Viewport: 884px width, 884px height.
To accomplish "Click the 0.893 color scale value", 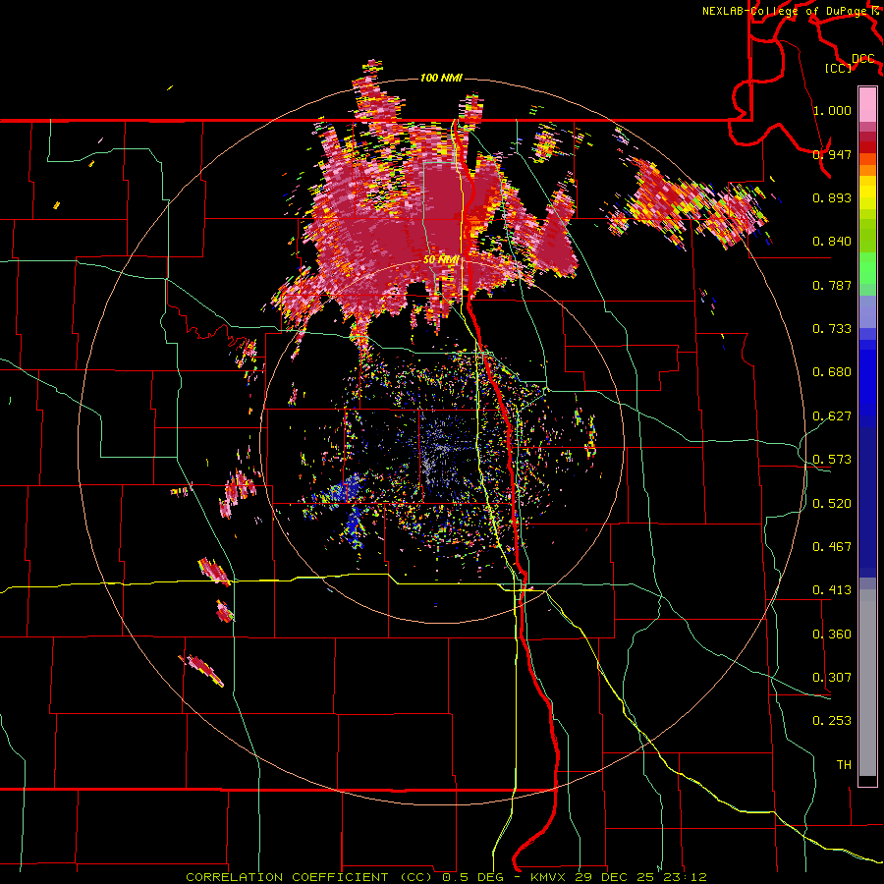I will [832, 197].
